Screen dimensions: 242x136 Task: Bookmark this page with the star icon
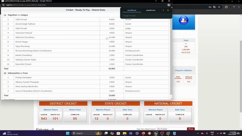click(219, 7)
